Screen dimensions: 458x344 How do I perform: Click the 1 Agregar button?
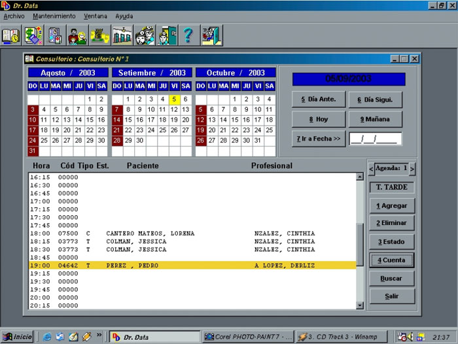[x=392, y=206]
